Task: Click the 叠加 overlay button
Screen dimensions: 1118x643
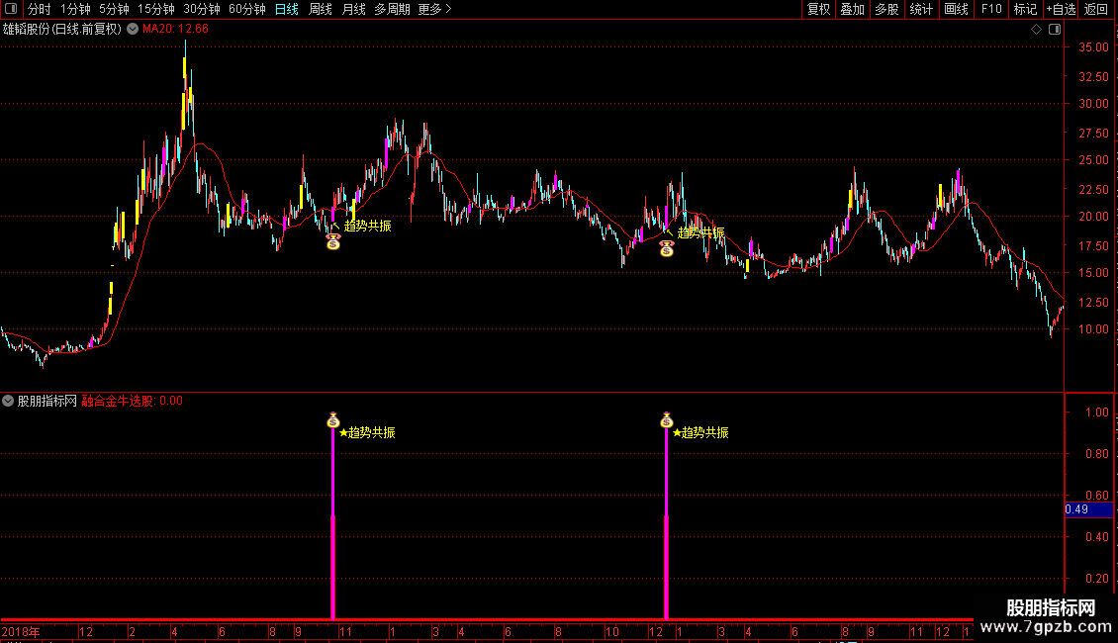Action: tap(852, 9)
